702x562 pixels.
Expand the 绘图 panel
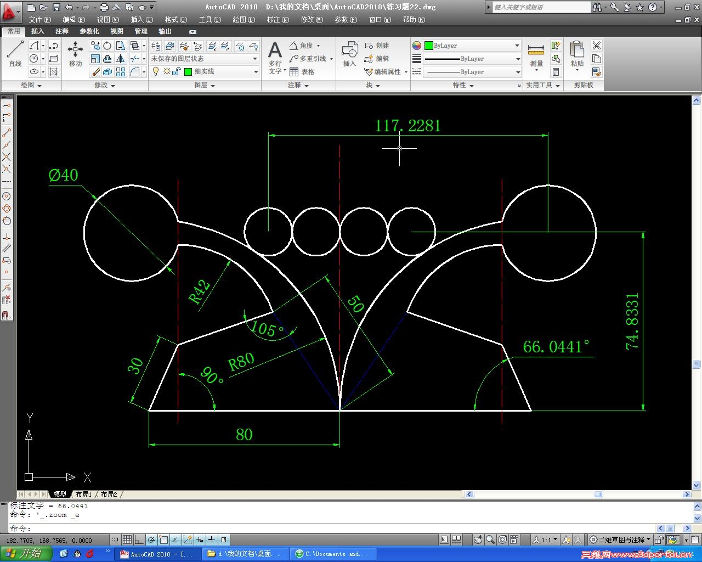31,85
